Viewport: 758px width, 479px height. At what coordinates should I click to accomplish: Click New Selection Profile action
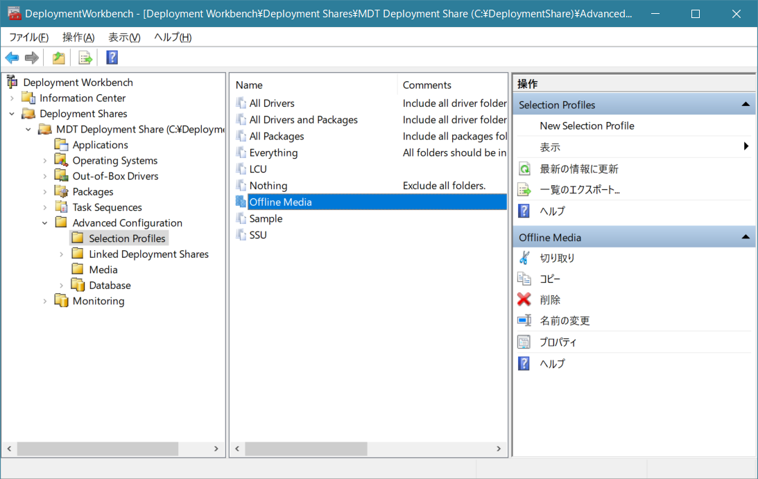coord(587,125)
